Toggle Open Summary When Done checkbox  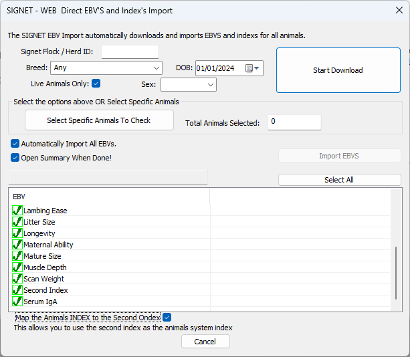[x=15, y=158]
